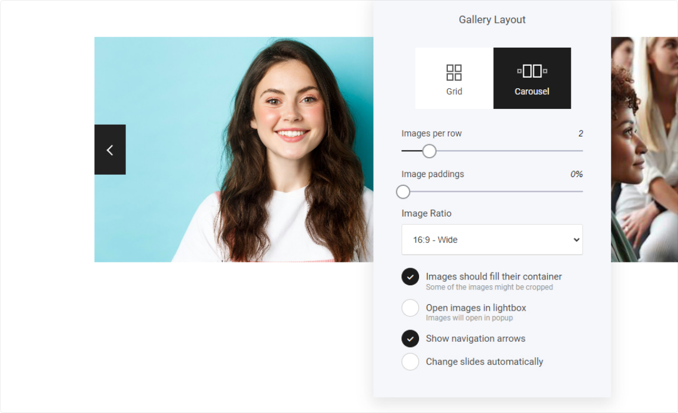This screenshot has height=413, width=678.
Task: Click the Images per row label
Action: (431, 134)
